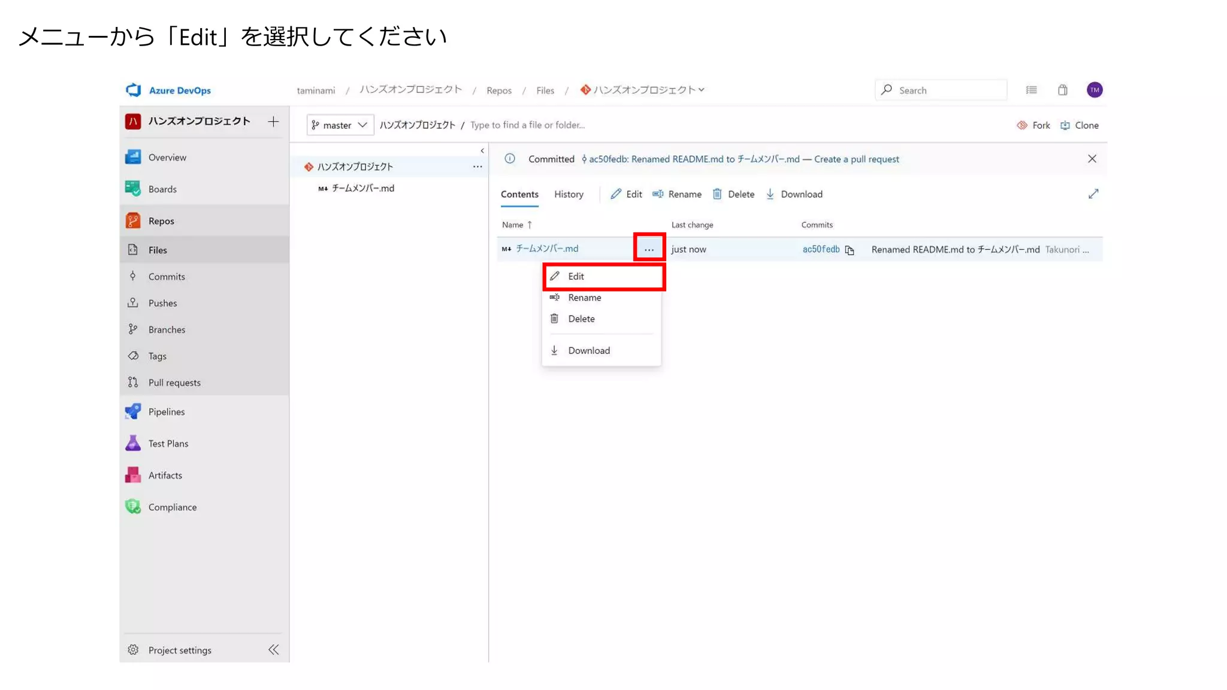The height and width of the screenshot is (690, 1227).
Task: Click the file path search field
Action: 528,125
